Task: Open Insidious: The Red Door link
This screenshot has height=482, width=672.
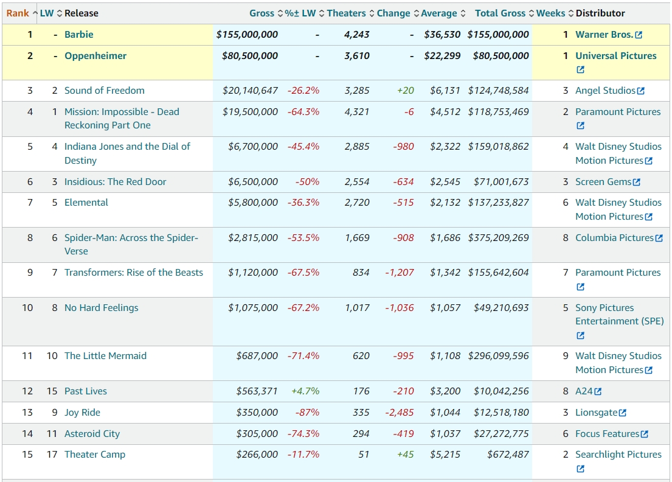Action: point(116,182)
